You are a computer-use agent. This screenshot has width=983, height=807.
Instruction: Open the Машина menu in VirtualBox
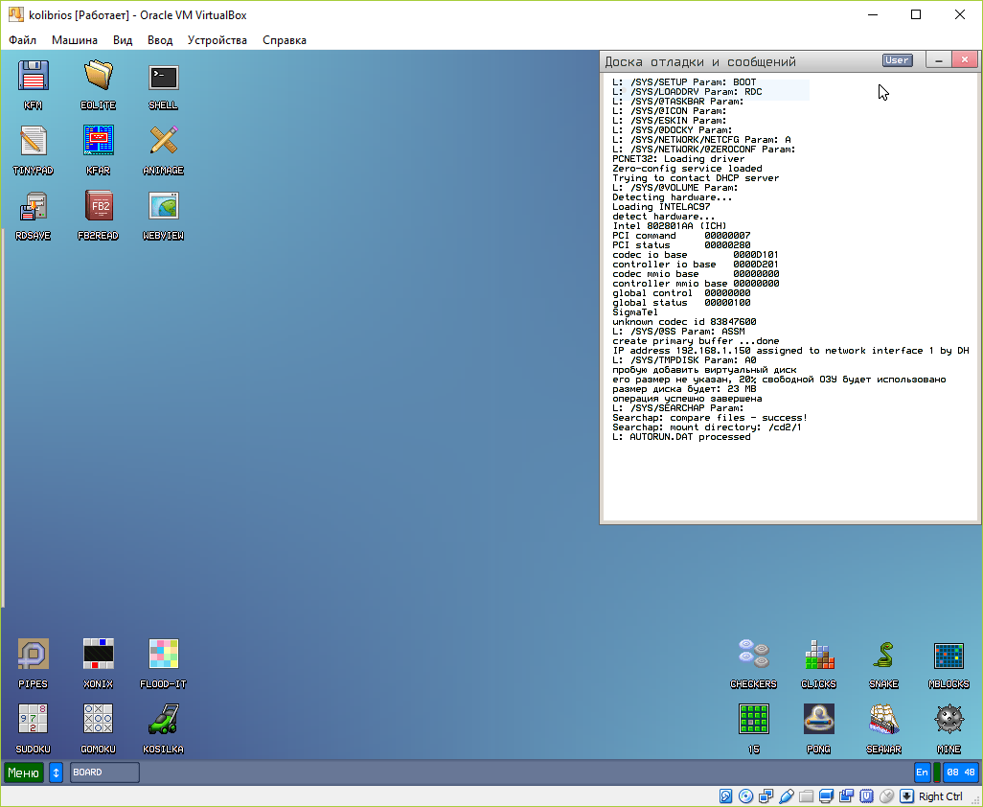pos(74,40)
